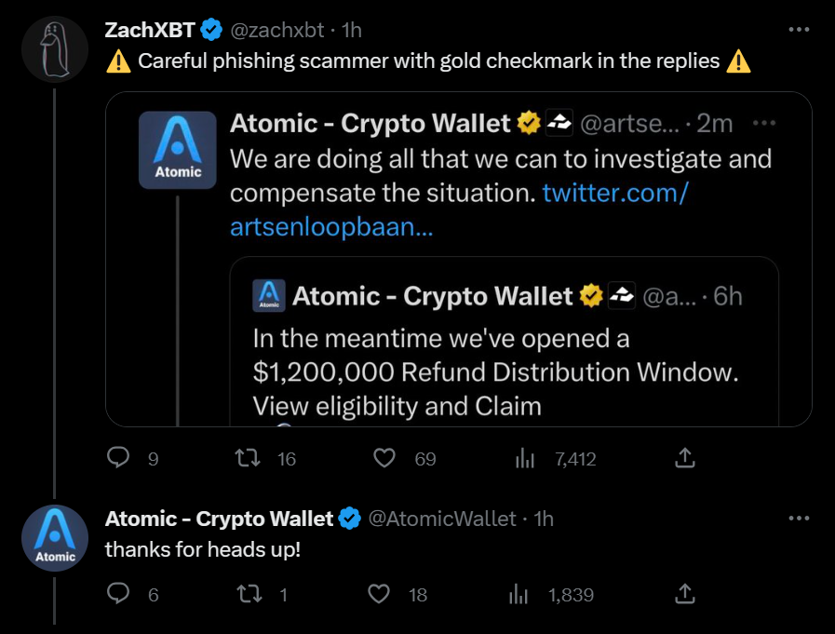
Task: Like AtomicWallet's reply with the heart icon
Action: pos(379,594)
